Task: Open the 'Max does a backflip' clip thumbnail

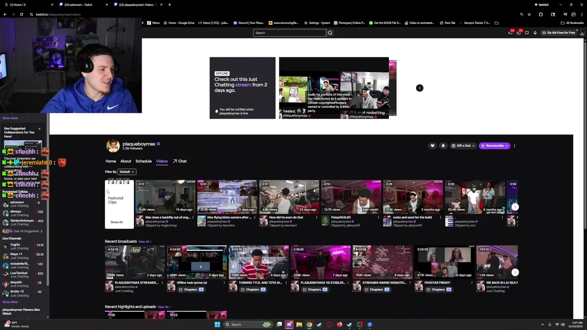Action: pos(165,197)
